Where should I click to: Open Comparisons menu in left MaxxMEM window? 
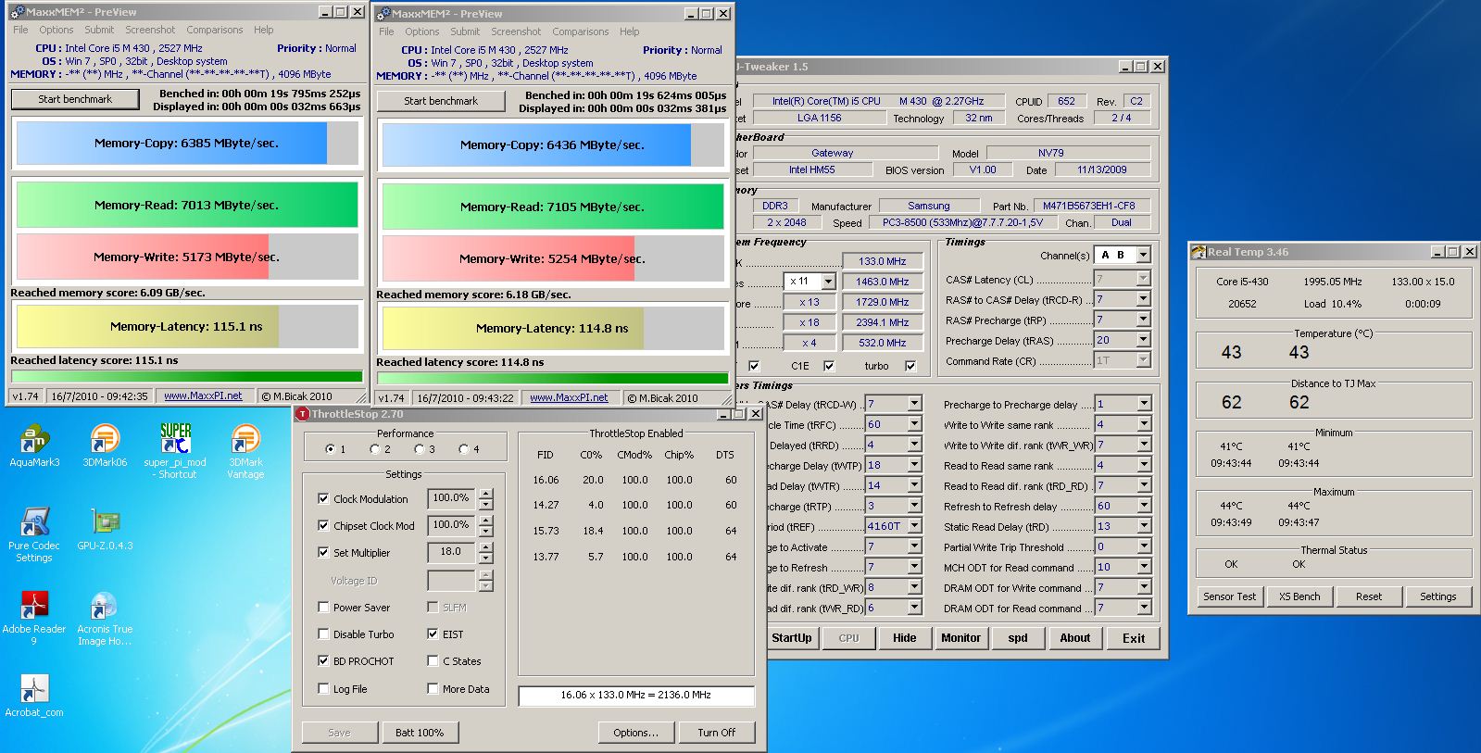[214, 30]
